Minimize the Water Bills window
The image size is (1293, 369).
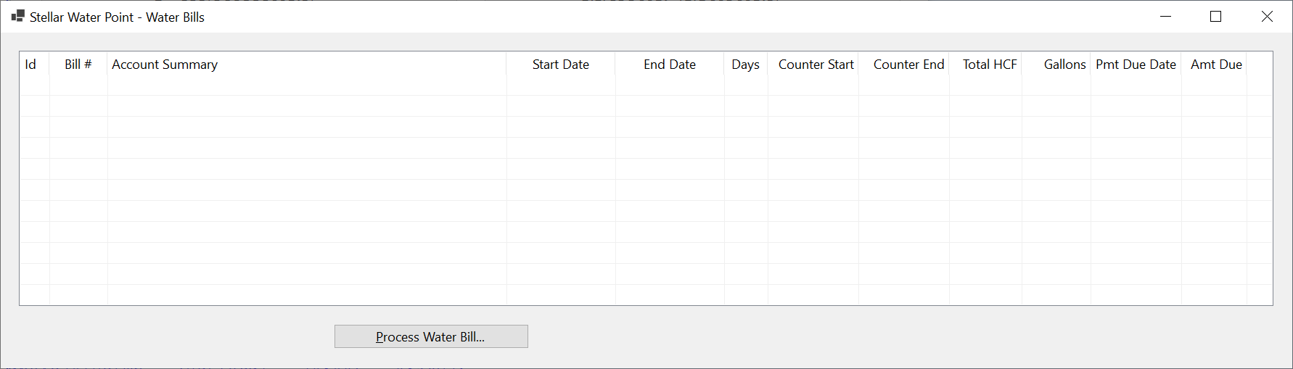[1166, 16]
